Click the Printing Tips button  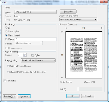click(10, 96)
